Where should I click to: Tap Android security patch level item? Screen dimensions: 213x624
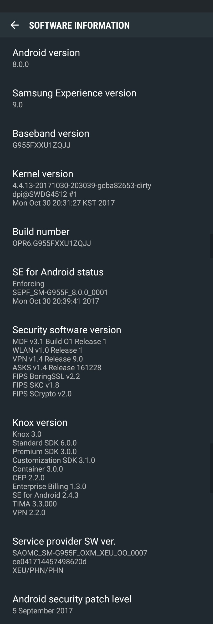click(72, 599)
